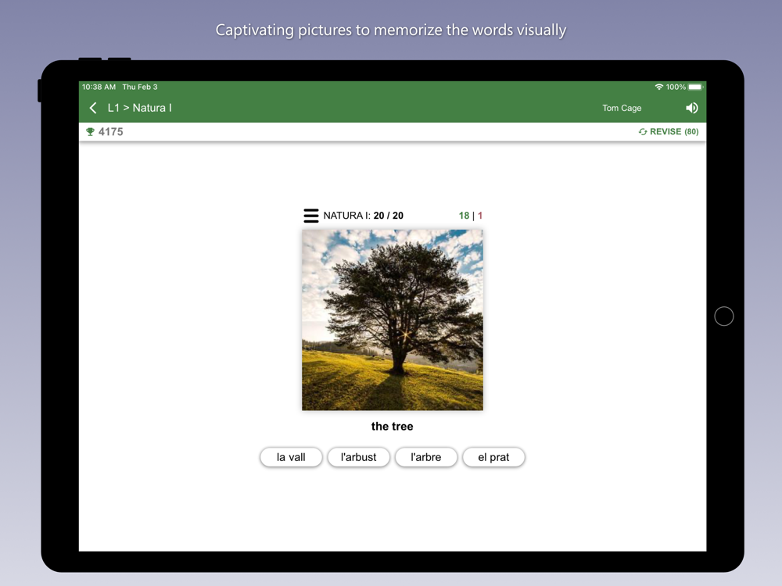
Task: Click the battery indicator icon
Action: 695,87
